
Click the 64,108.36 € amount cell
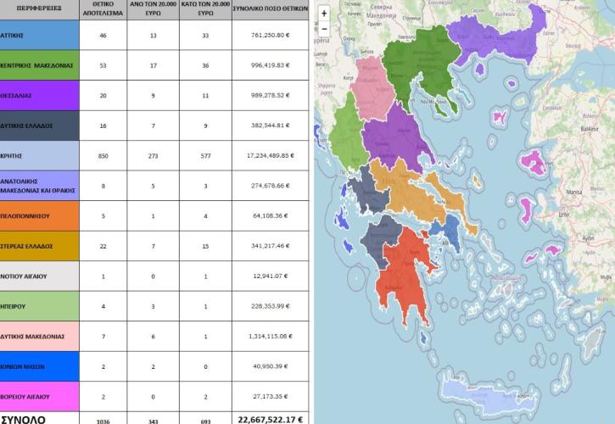pyautogui.click(x=271, y=215)
